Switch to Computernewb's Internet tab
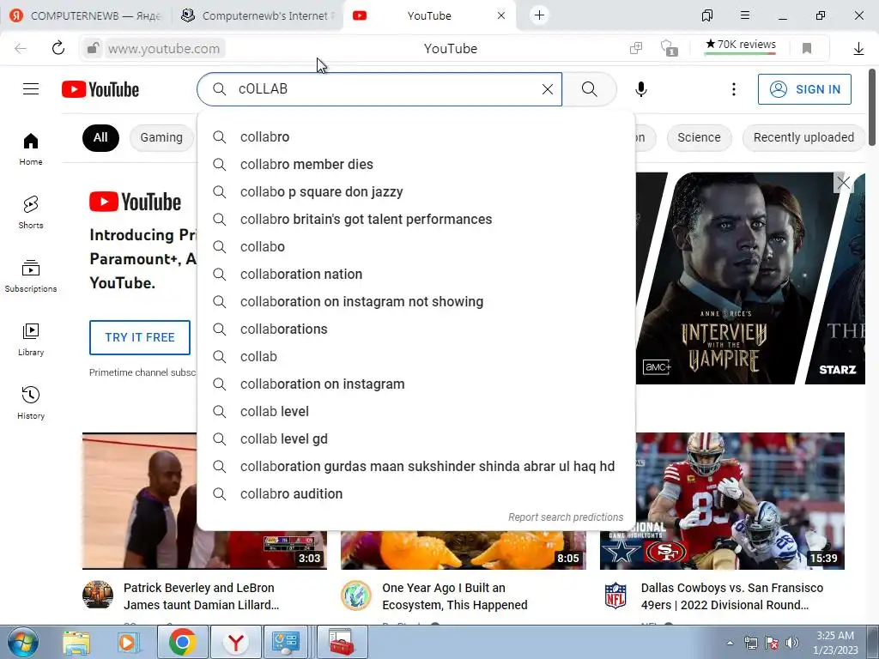Image resolution: width=879 pixels, height=659 pixels. (x=258, y=15)
